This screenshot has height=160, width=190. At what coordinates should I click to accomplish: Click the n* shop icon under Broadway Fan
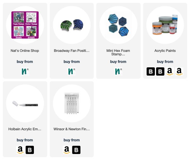(72, 71)
